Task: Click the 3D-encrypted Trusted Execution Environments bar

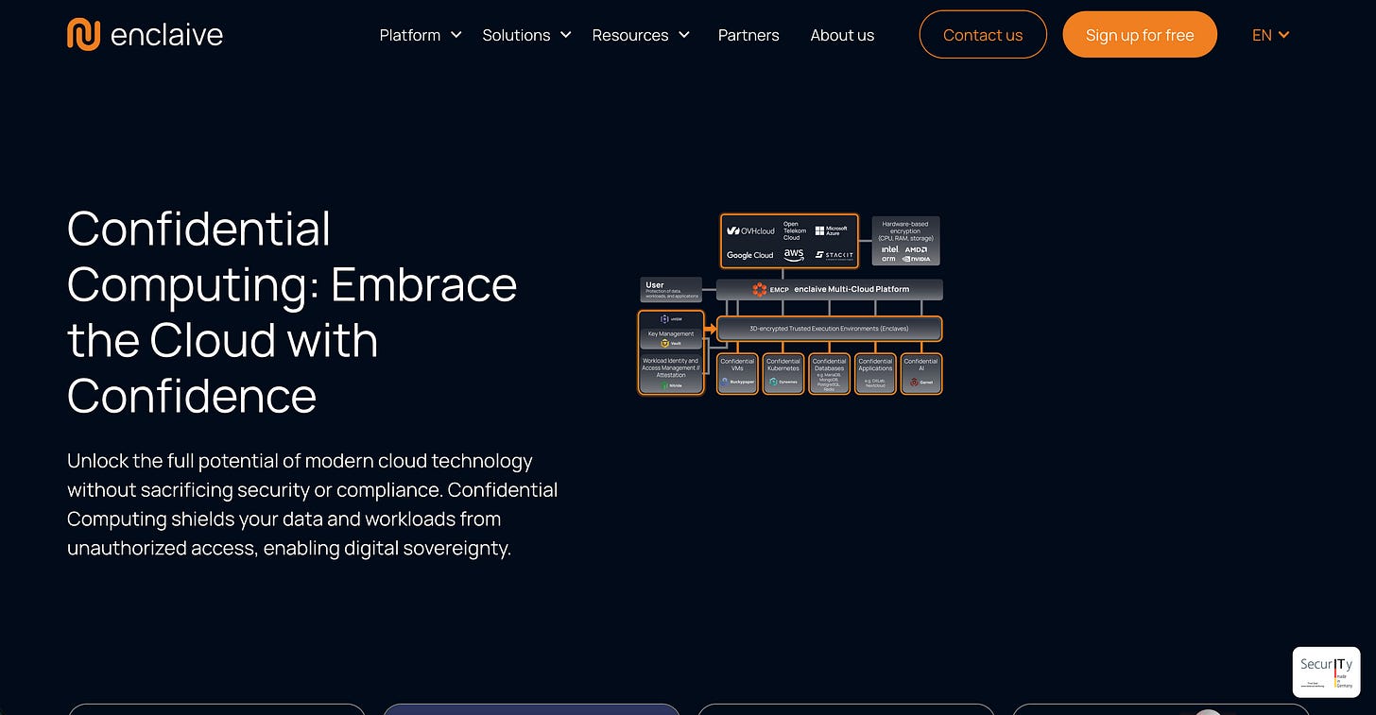Action: tap(830, 329)
